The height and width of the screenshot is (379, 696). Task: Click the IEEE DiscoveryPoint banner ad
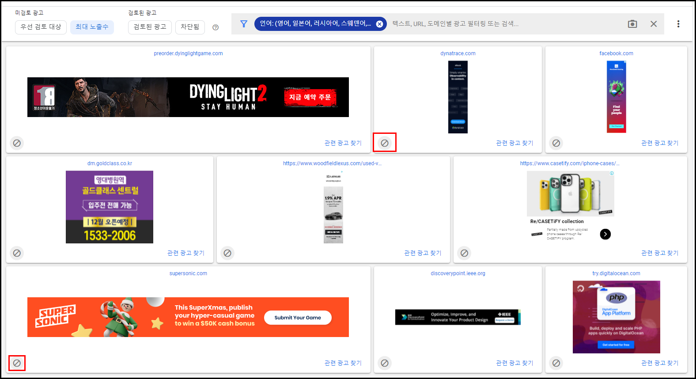(x=458, y=317)
